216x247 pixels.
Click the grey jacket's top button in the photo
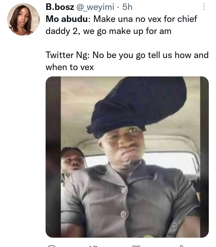(124, 190)
